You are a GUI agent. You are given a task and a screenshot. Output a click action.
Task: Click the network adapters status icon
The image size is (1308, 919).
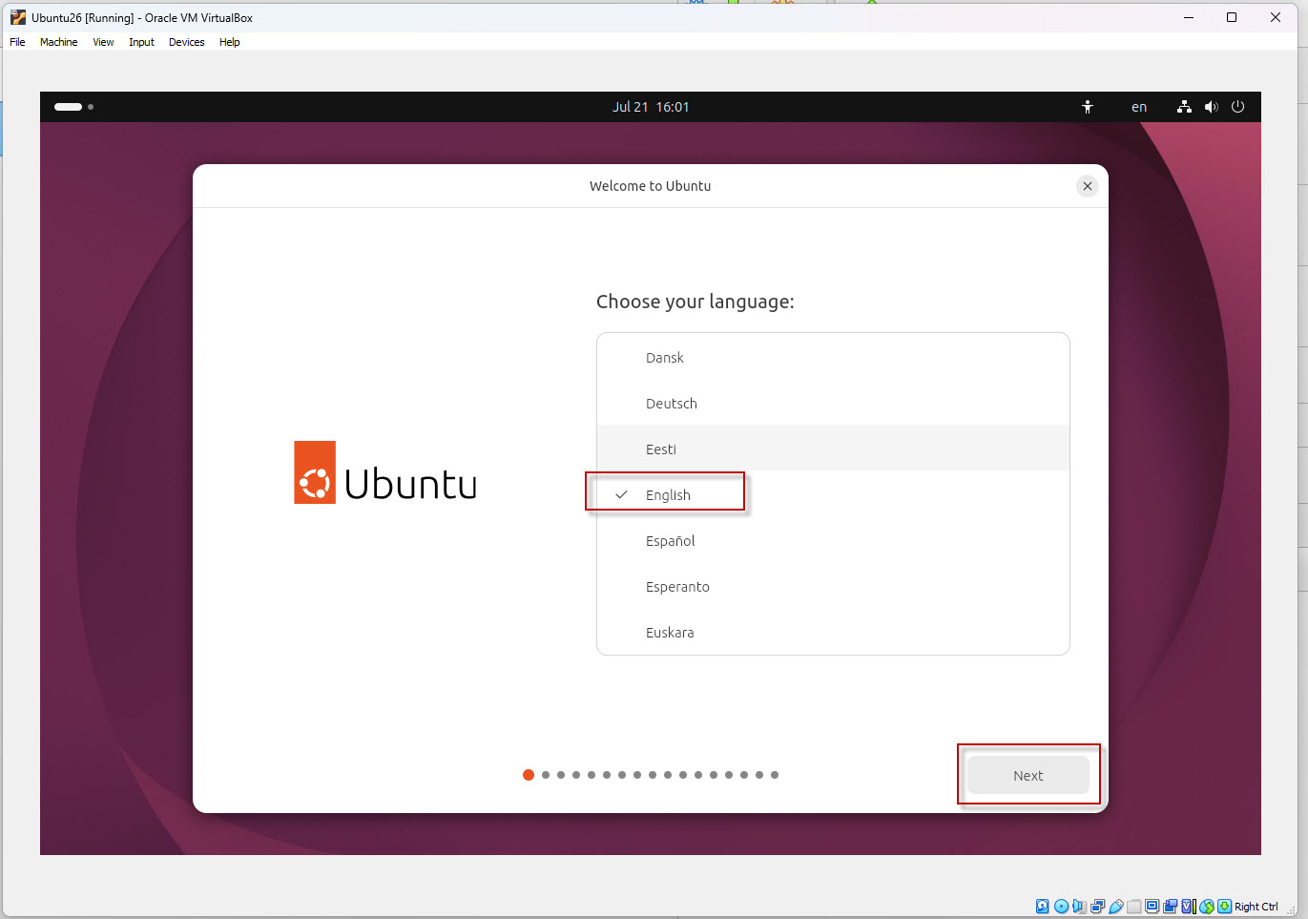1098,907
